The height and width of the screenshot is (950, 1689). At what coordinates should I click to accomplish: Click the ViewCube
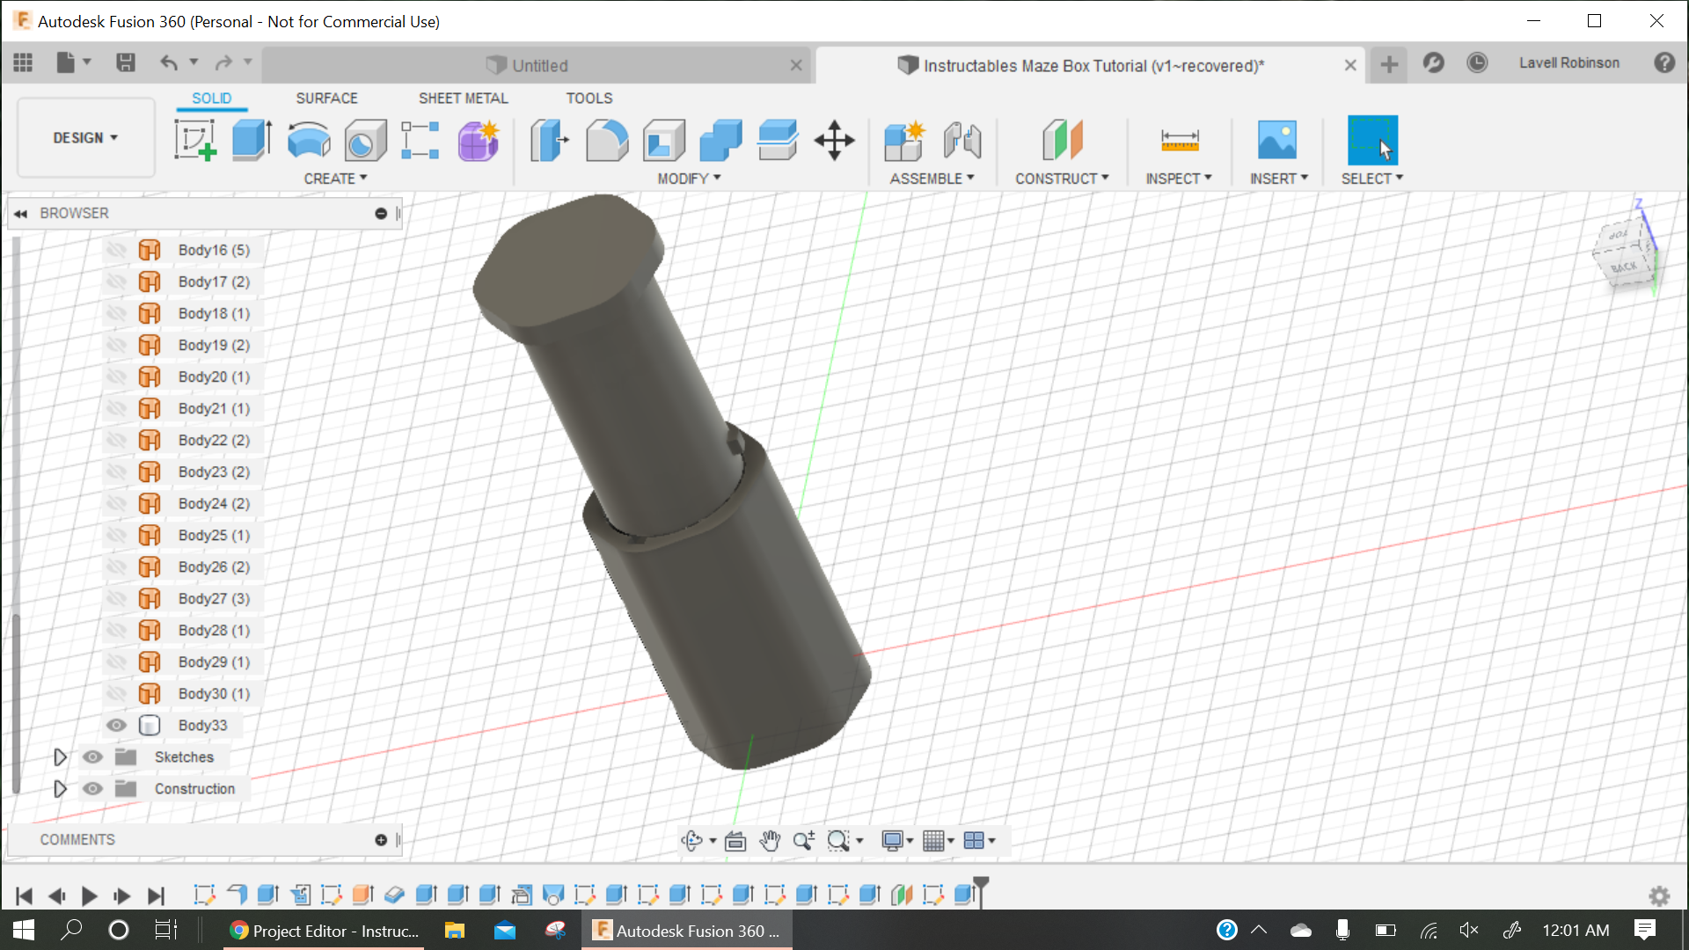(x=1625, y=252)
